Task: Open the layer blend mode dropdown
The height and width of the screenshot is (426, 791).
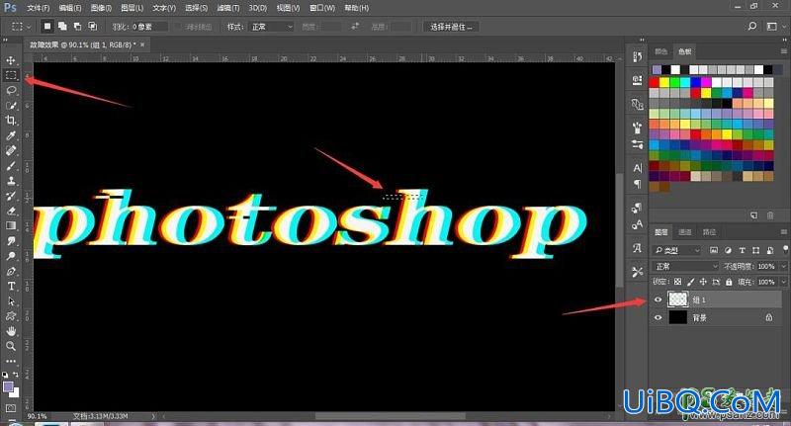Action: (x=685, y=266)
